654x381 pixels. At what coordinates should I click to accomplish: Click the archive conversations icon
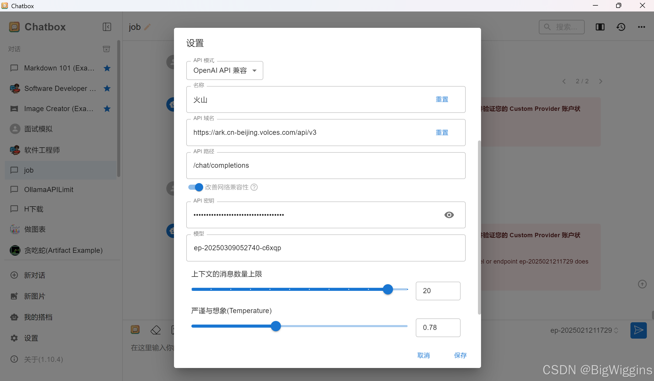coord(106,49)
